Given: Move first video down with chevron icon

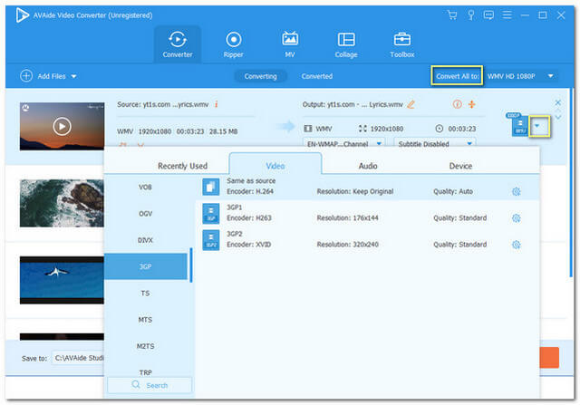Looking at the screenshot, I should (558, 117).
